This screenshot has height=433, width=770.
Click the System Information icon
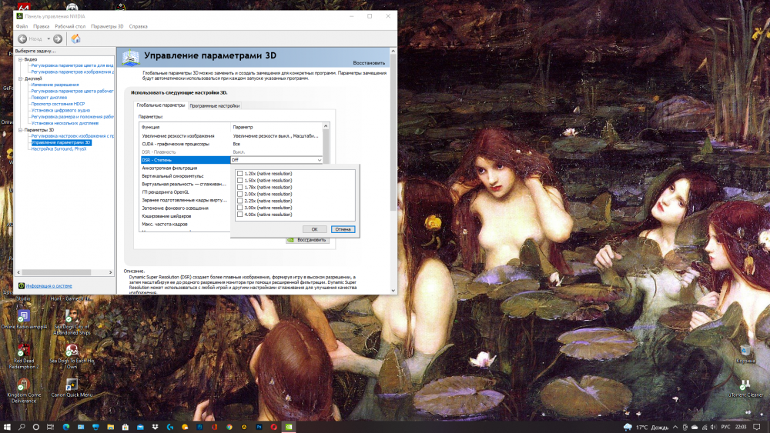point(21,285)
